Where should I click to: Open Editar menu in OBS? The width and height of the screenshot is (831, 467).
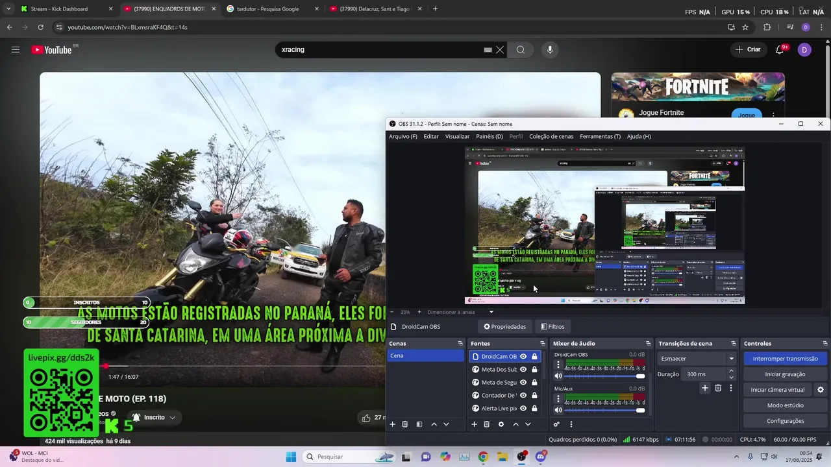coord(431,136)
